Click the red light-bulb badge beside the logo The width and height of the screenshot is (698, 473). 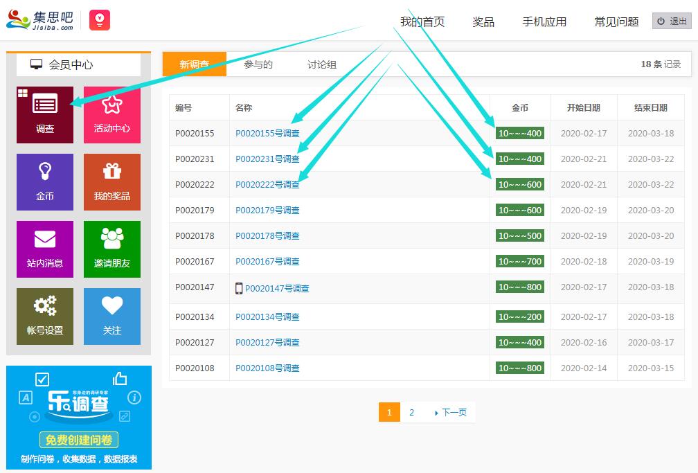pos(100,19)
